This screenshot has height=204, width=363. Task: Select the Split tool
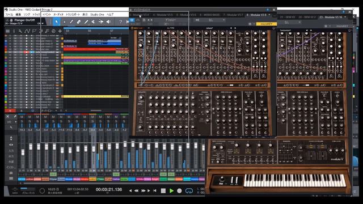pyautogui.click(x=71, y=22)
